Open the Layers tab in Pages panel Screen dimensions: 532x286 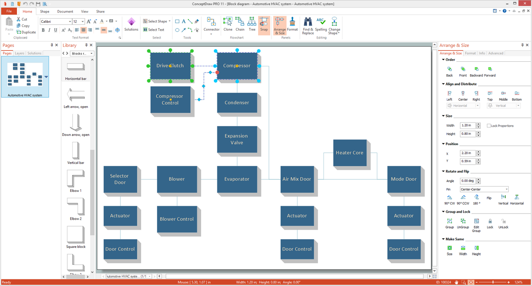pos(20,53)
